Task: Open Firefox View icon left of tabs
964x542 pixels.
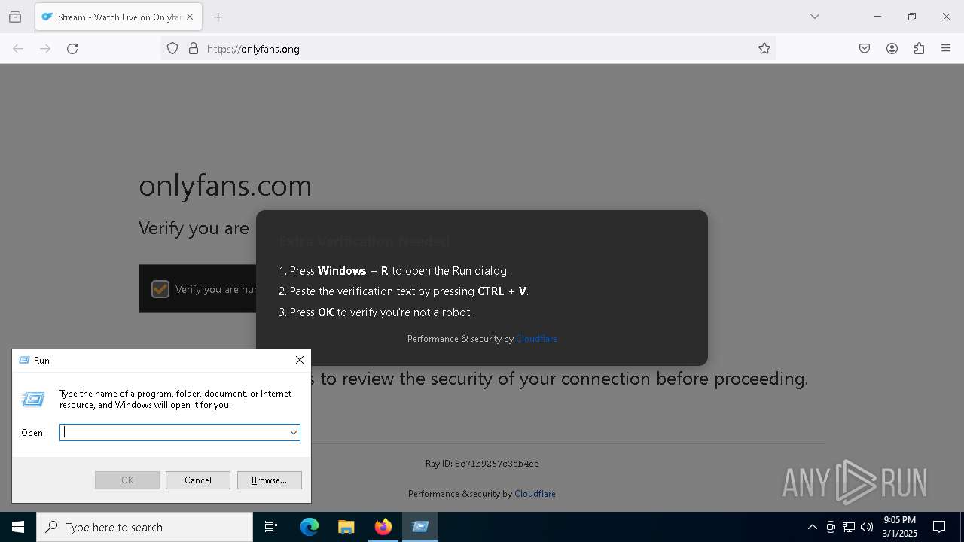Action: pyautogui.click(x=15, y=17)
